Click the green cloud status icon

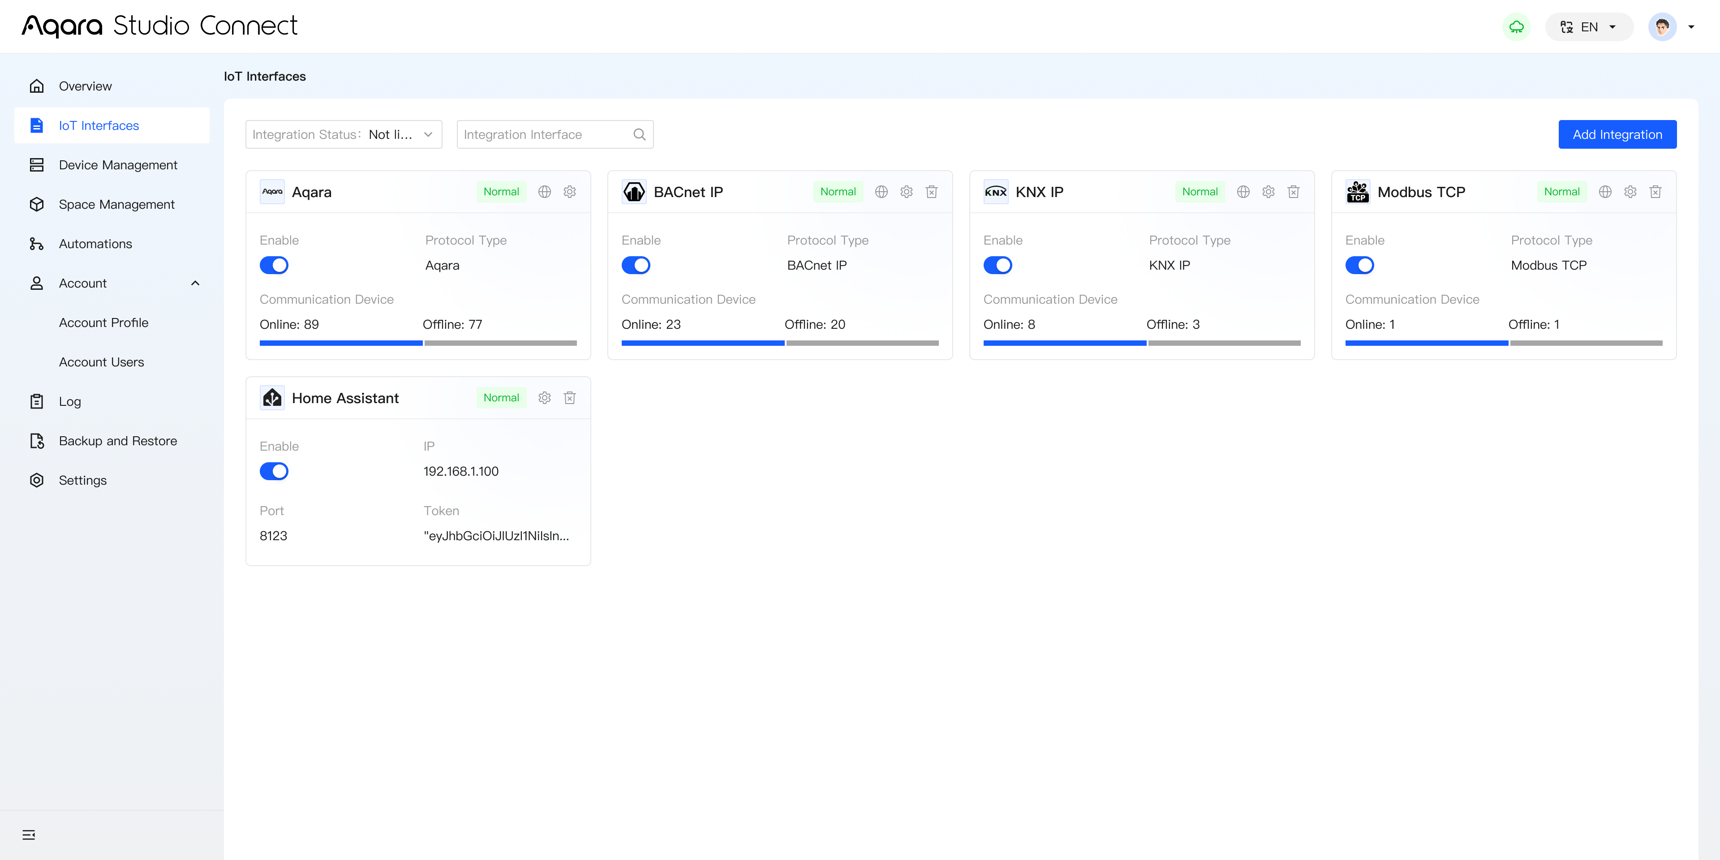tap(1516, 27)
